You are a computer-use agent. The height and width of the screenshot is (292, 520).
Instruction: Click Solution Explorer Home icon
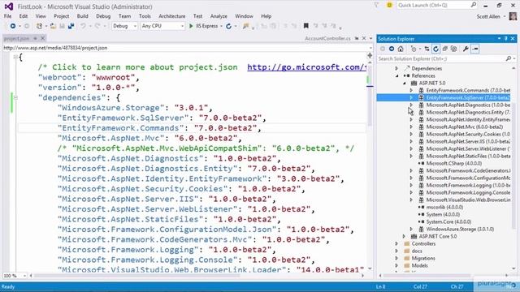coord(401,49)
